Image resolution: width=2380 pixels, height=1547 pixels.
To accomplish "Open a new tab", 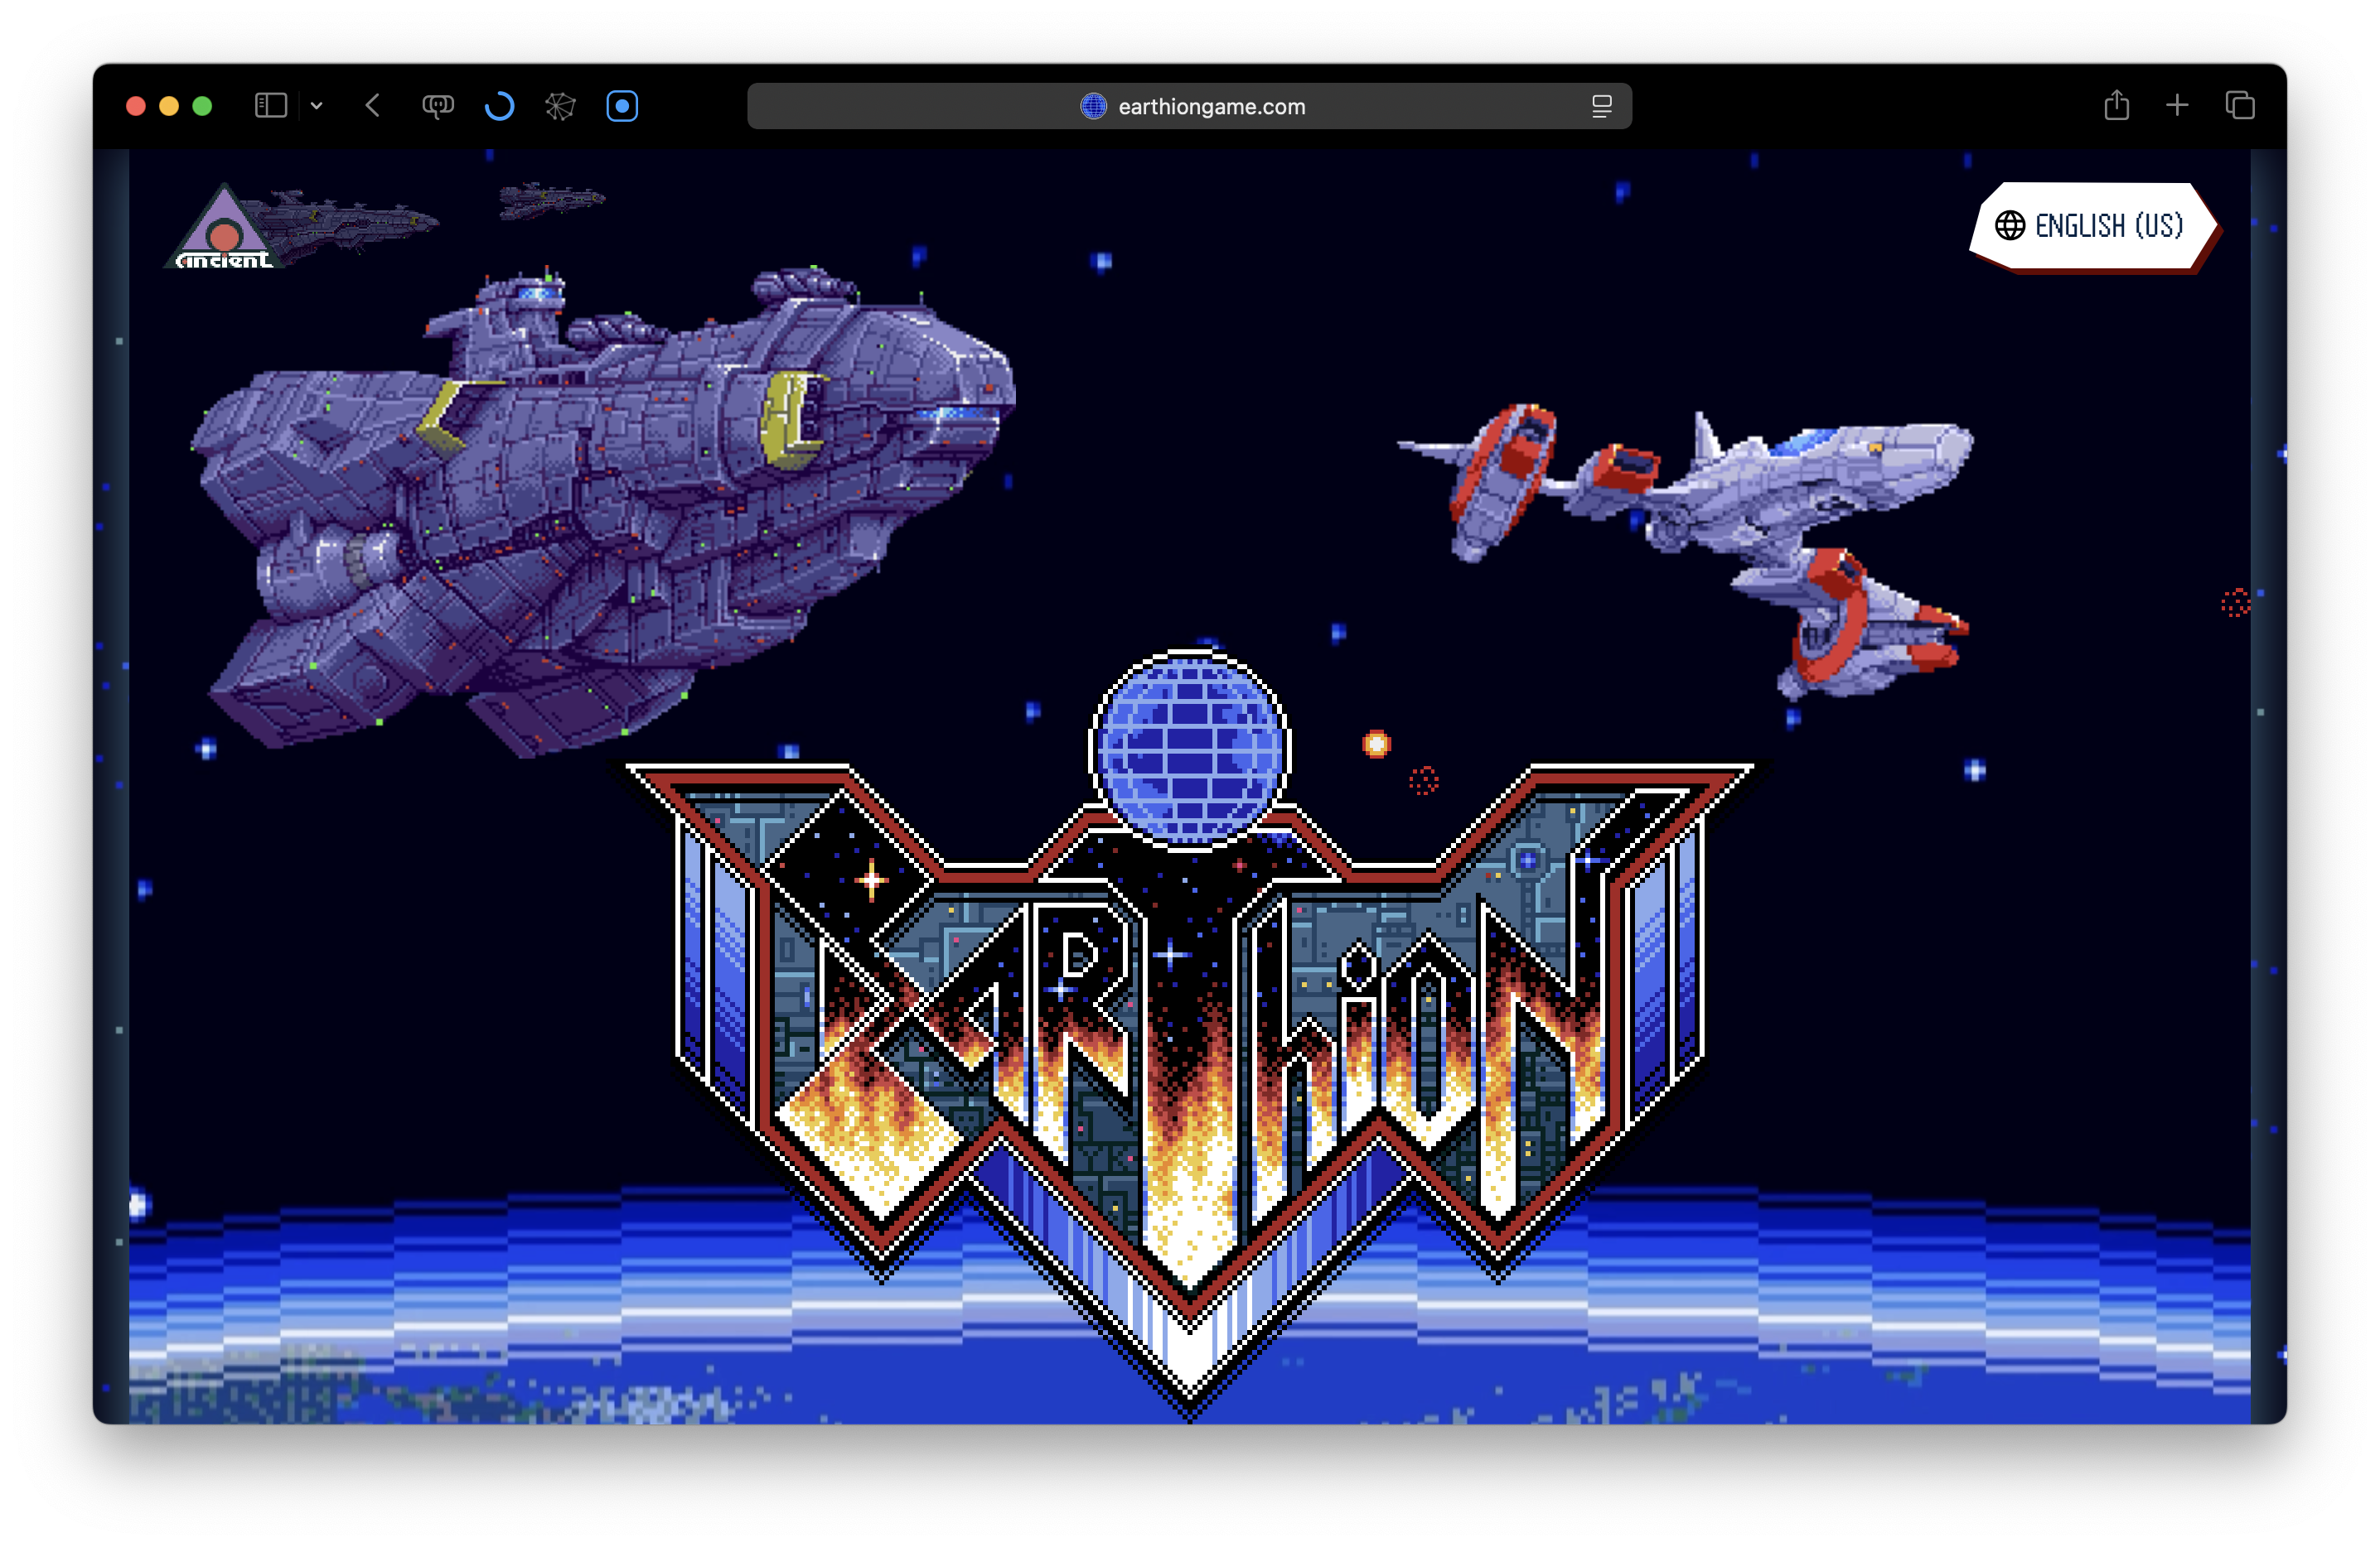I will tap(2177, 106).
